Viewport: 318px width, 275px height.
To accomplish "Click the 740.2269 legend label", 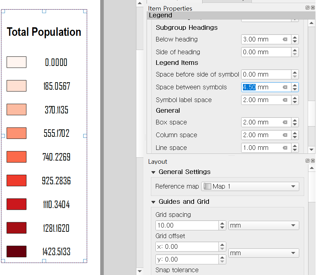I will [56, 157].
